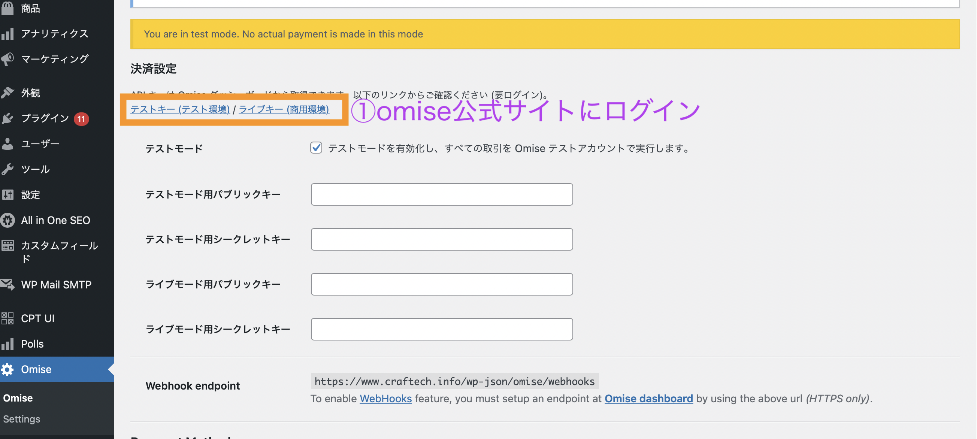The height and width of the screenshot is (439, 977).
Task: Click the Appearance paintbrush icon
Action: click(7, 93)
